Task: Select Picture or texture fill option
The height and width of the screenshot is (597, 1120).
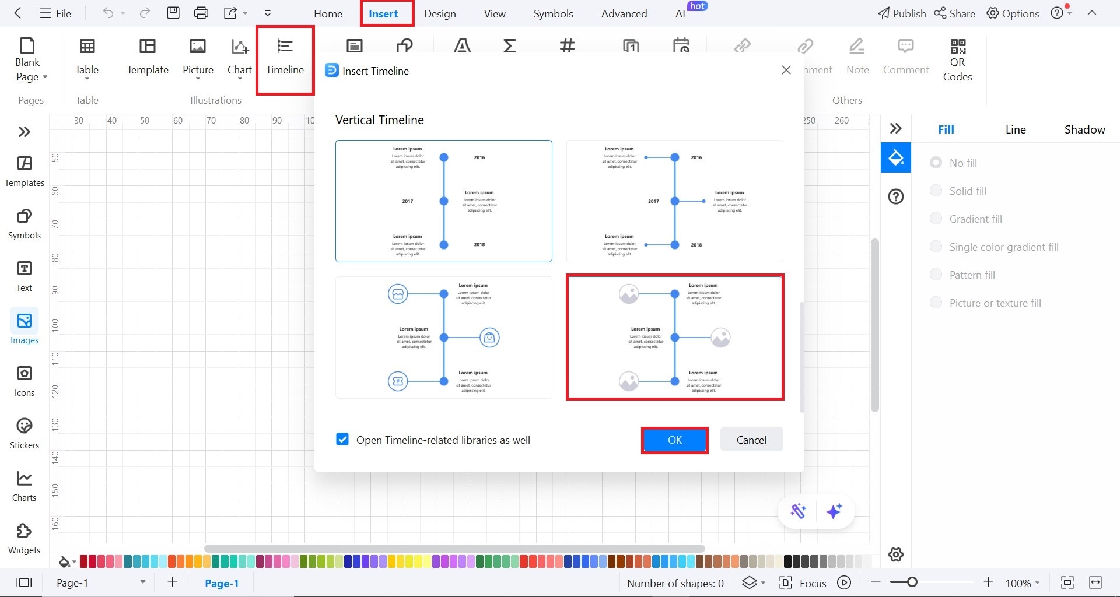Action: pos(936,303)
